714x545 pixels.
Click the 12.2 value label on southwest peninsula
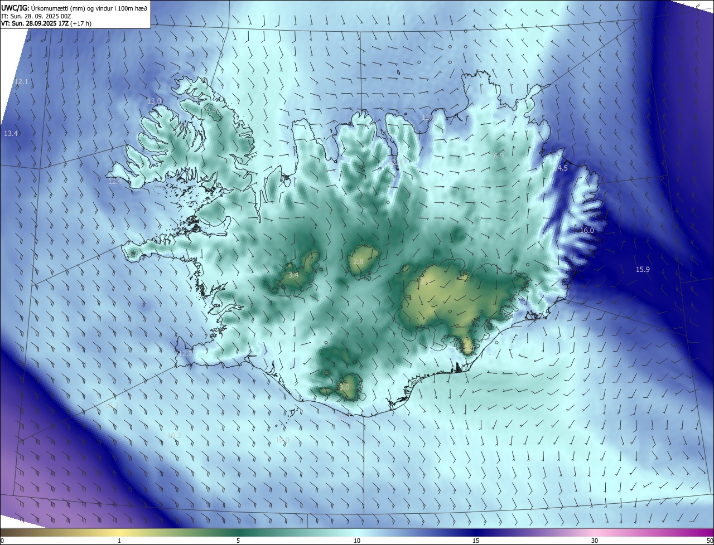(186, 354)
